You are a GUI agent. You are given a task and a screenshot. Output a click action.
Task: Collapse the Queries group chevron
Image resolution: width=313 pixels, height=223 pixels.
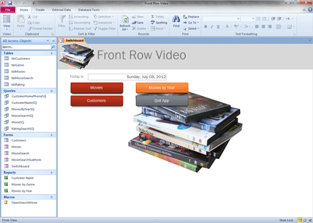pos(52,91)
